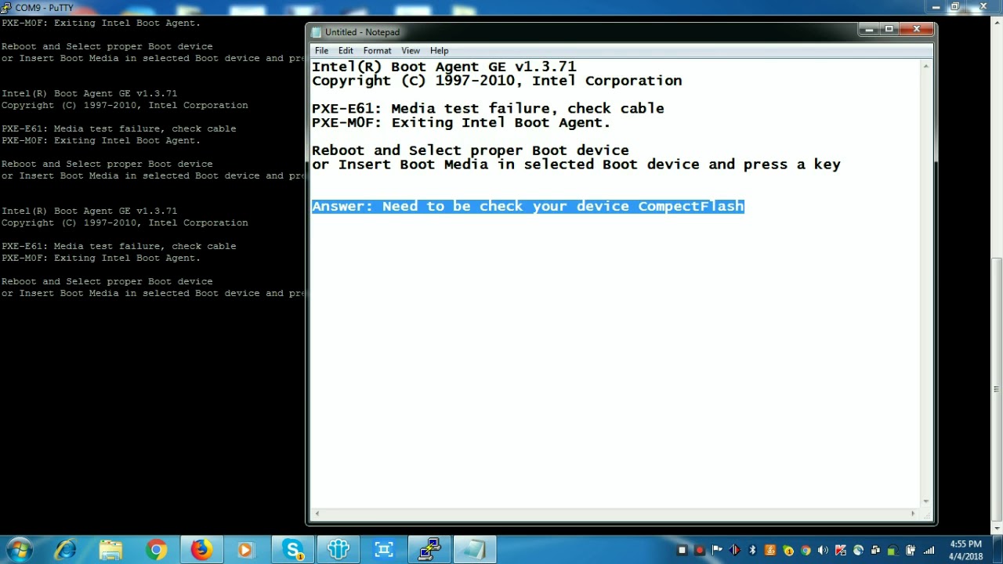Open the volume speaker tray icon
This screenshot has height=564, width=1003.
[823, 550]
